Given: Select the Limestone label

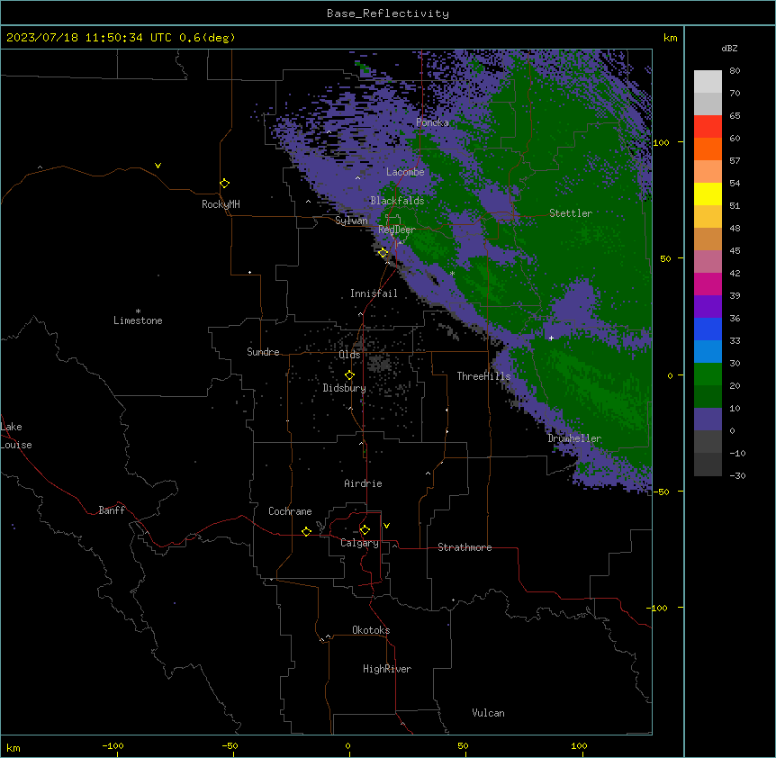Looking at the screenshot, I should [138, 320].
